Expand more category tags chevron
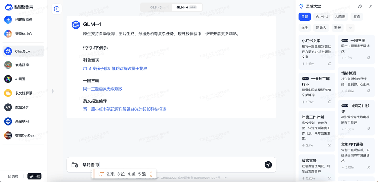 [x=350, y=27]
